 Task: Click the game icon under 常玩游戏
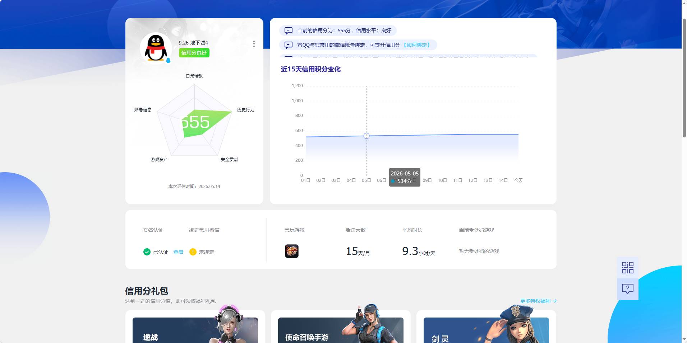coord(292,251)
